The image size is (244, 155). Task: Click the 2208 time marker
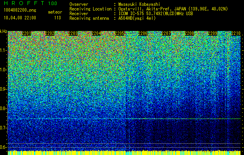pyautogui.click(x=189, y=33)
